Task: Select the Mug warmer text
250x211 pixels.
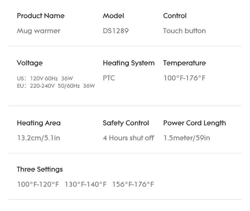Action: [39, 31]
